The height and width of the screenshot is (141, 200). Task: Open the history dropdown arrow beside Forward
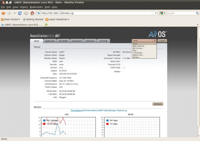(x=14, y=13)
